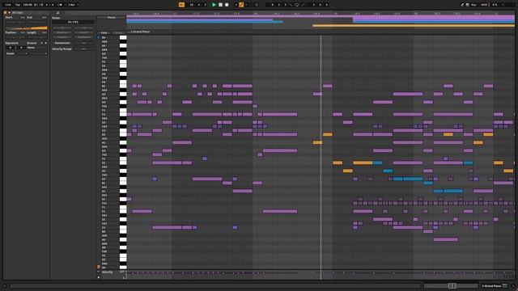
Task: Toggle the Focus button
Action: point(112,18)
